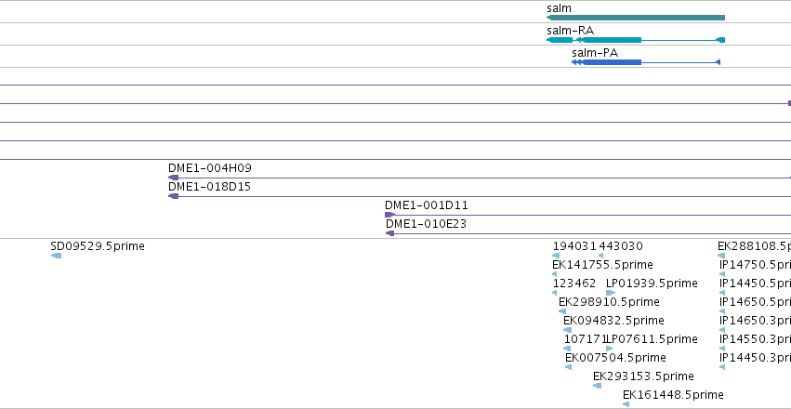The height and width of the screenshot is (409, 791).
Task: Select the DME1-010E23 arrowhead glyph
Action: [x=389, y=233]
